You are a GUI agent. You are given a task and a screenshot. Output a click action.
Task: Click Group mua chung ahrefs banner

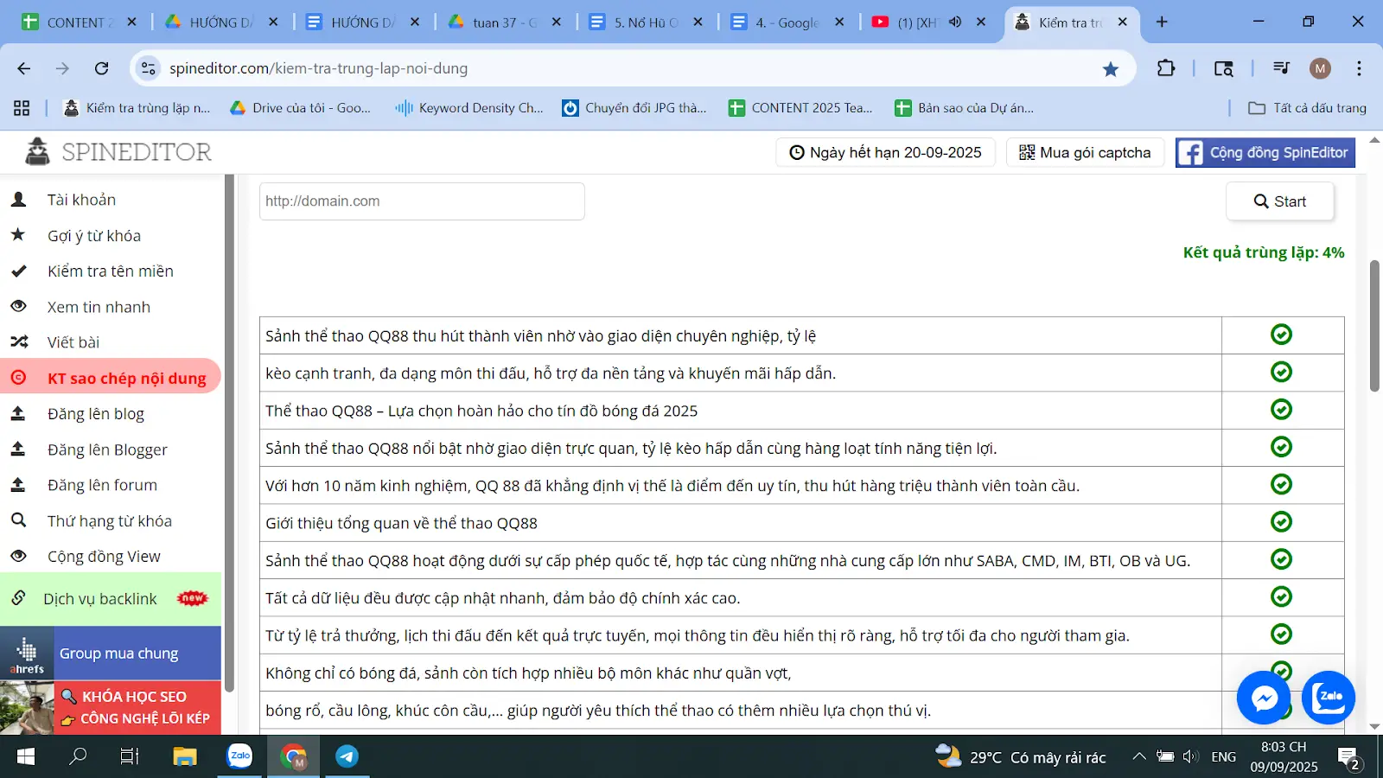111,654
